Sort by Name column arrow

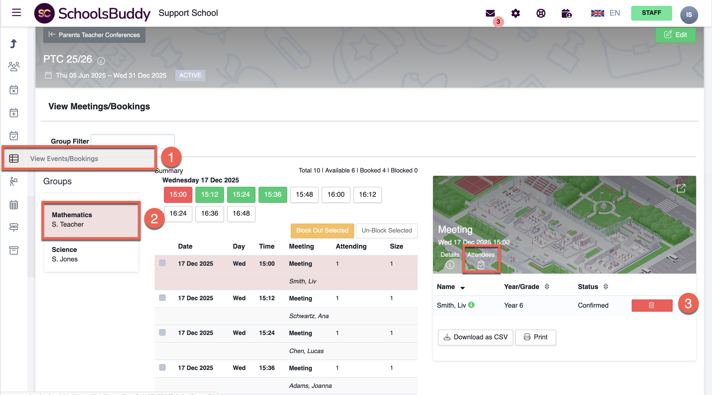462,287
